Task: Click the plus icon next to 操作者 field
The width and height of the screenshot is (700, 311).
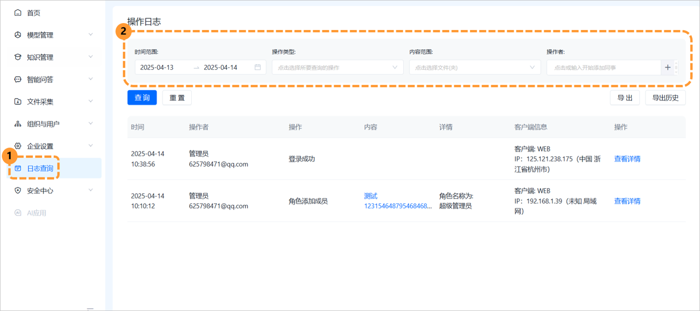Action: [x=668, y=67]
